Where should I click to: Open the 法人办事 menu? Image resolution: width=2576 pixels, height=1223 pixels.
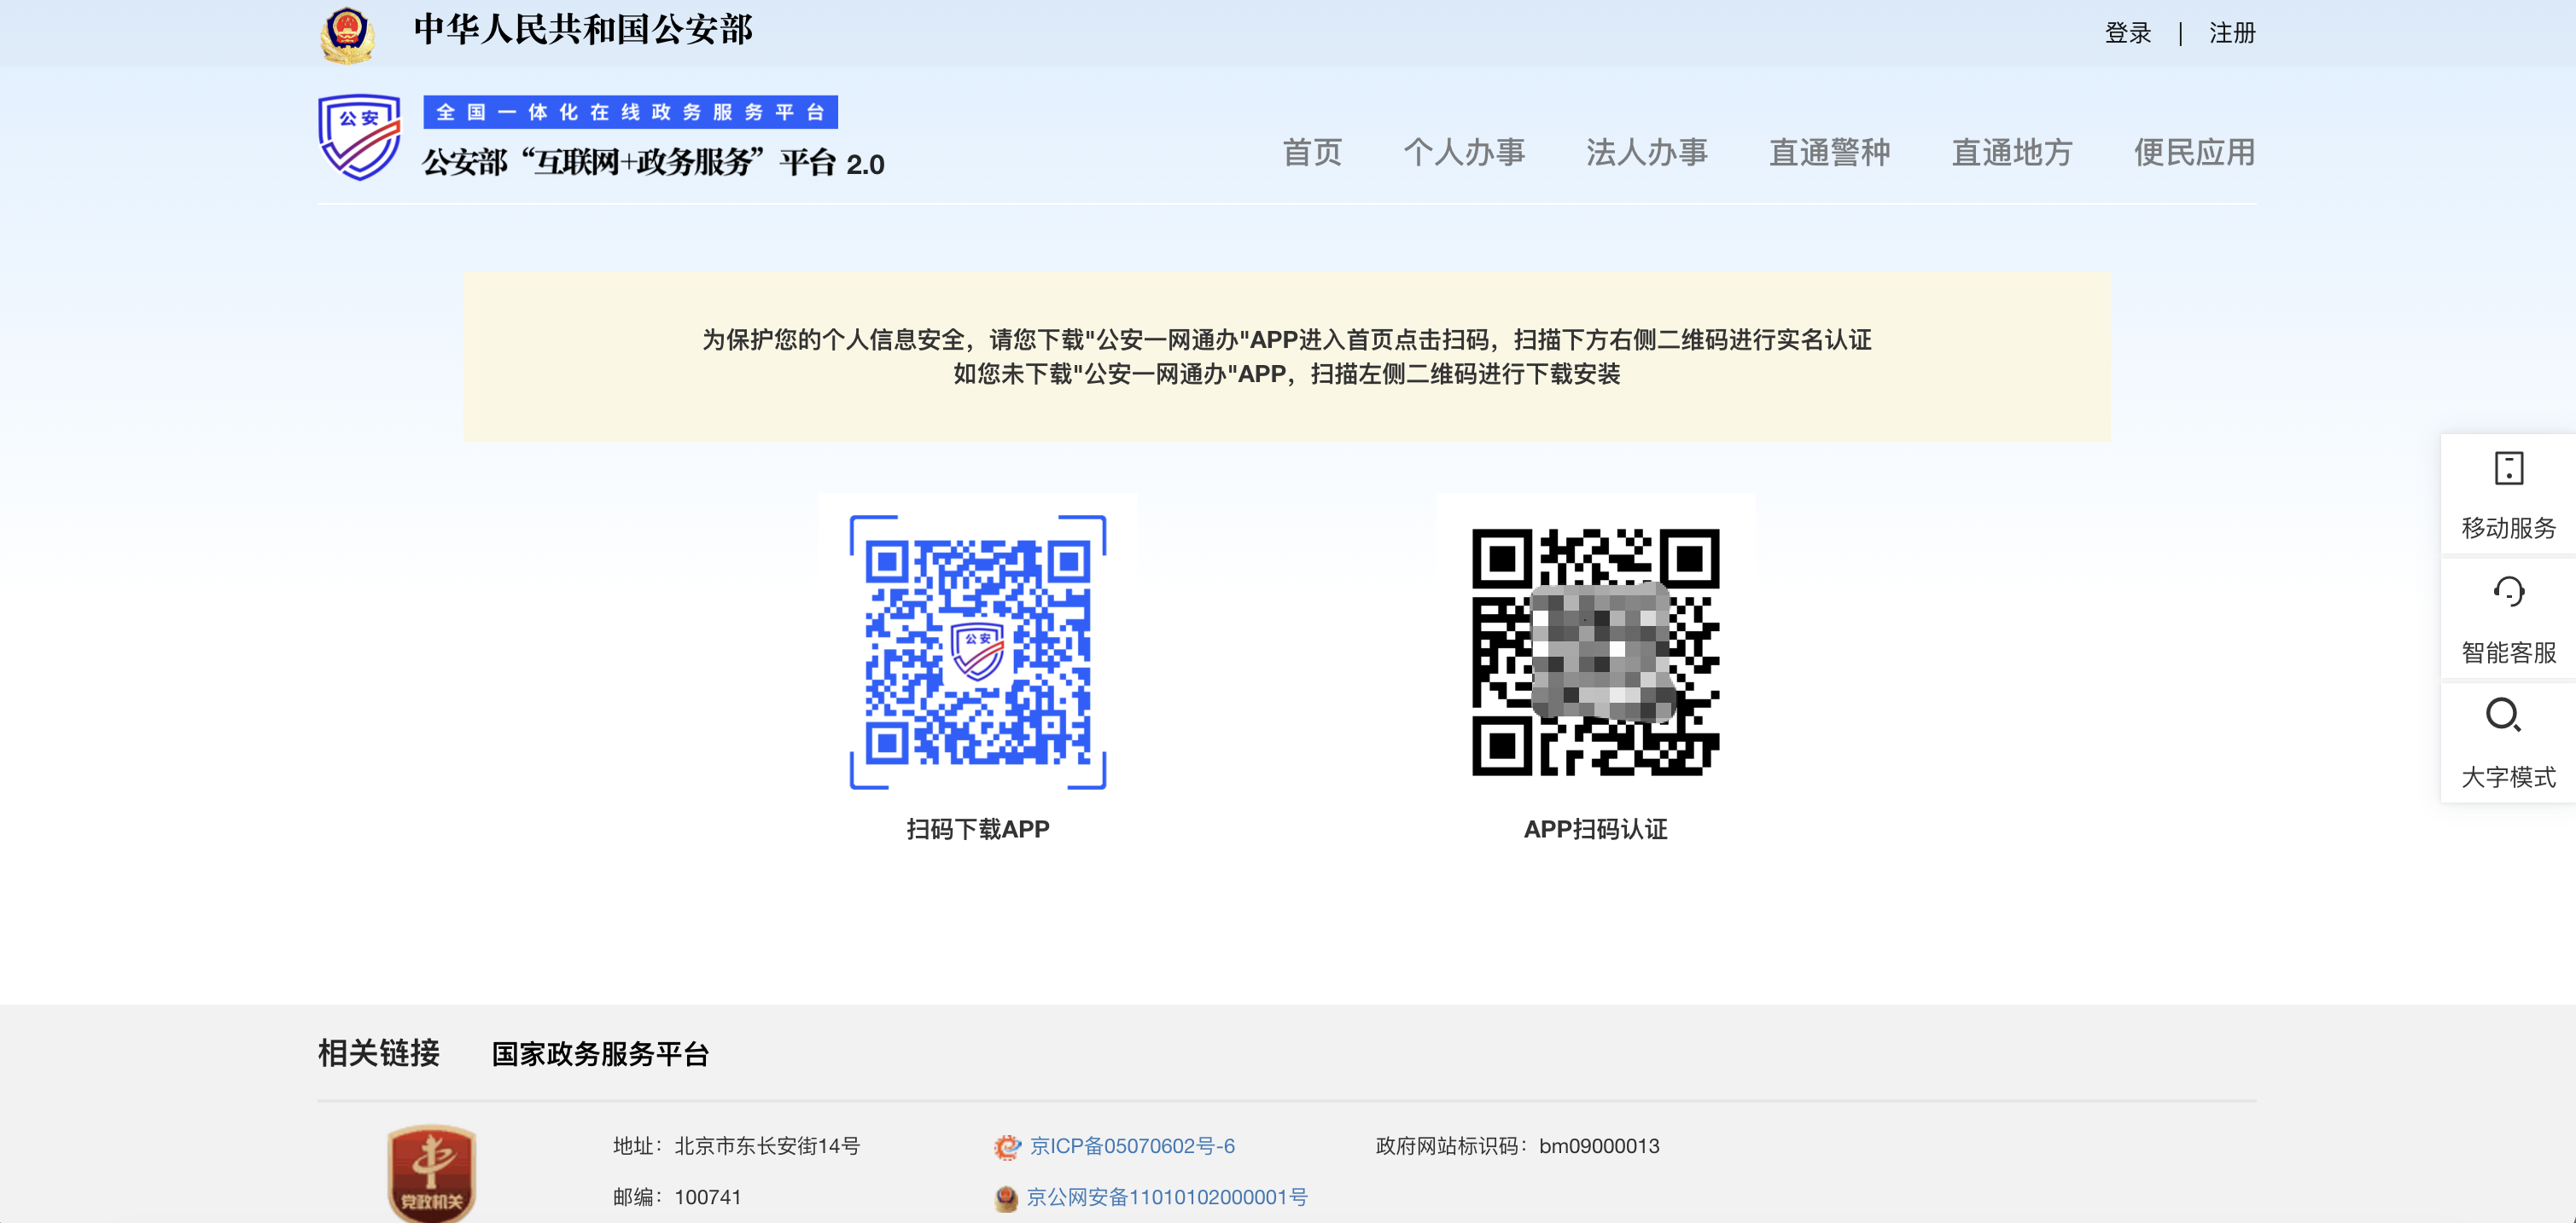click(1646, 153)
